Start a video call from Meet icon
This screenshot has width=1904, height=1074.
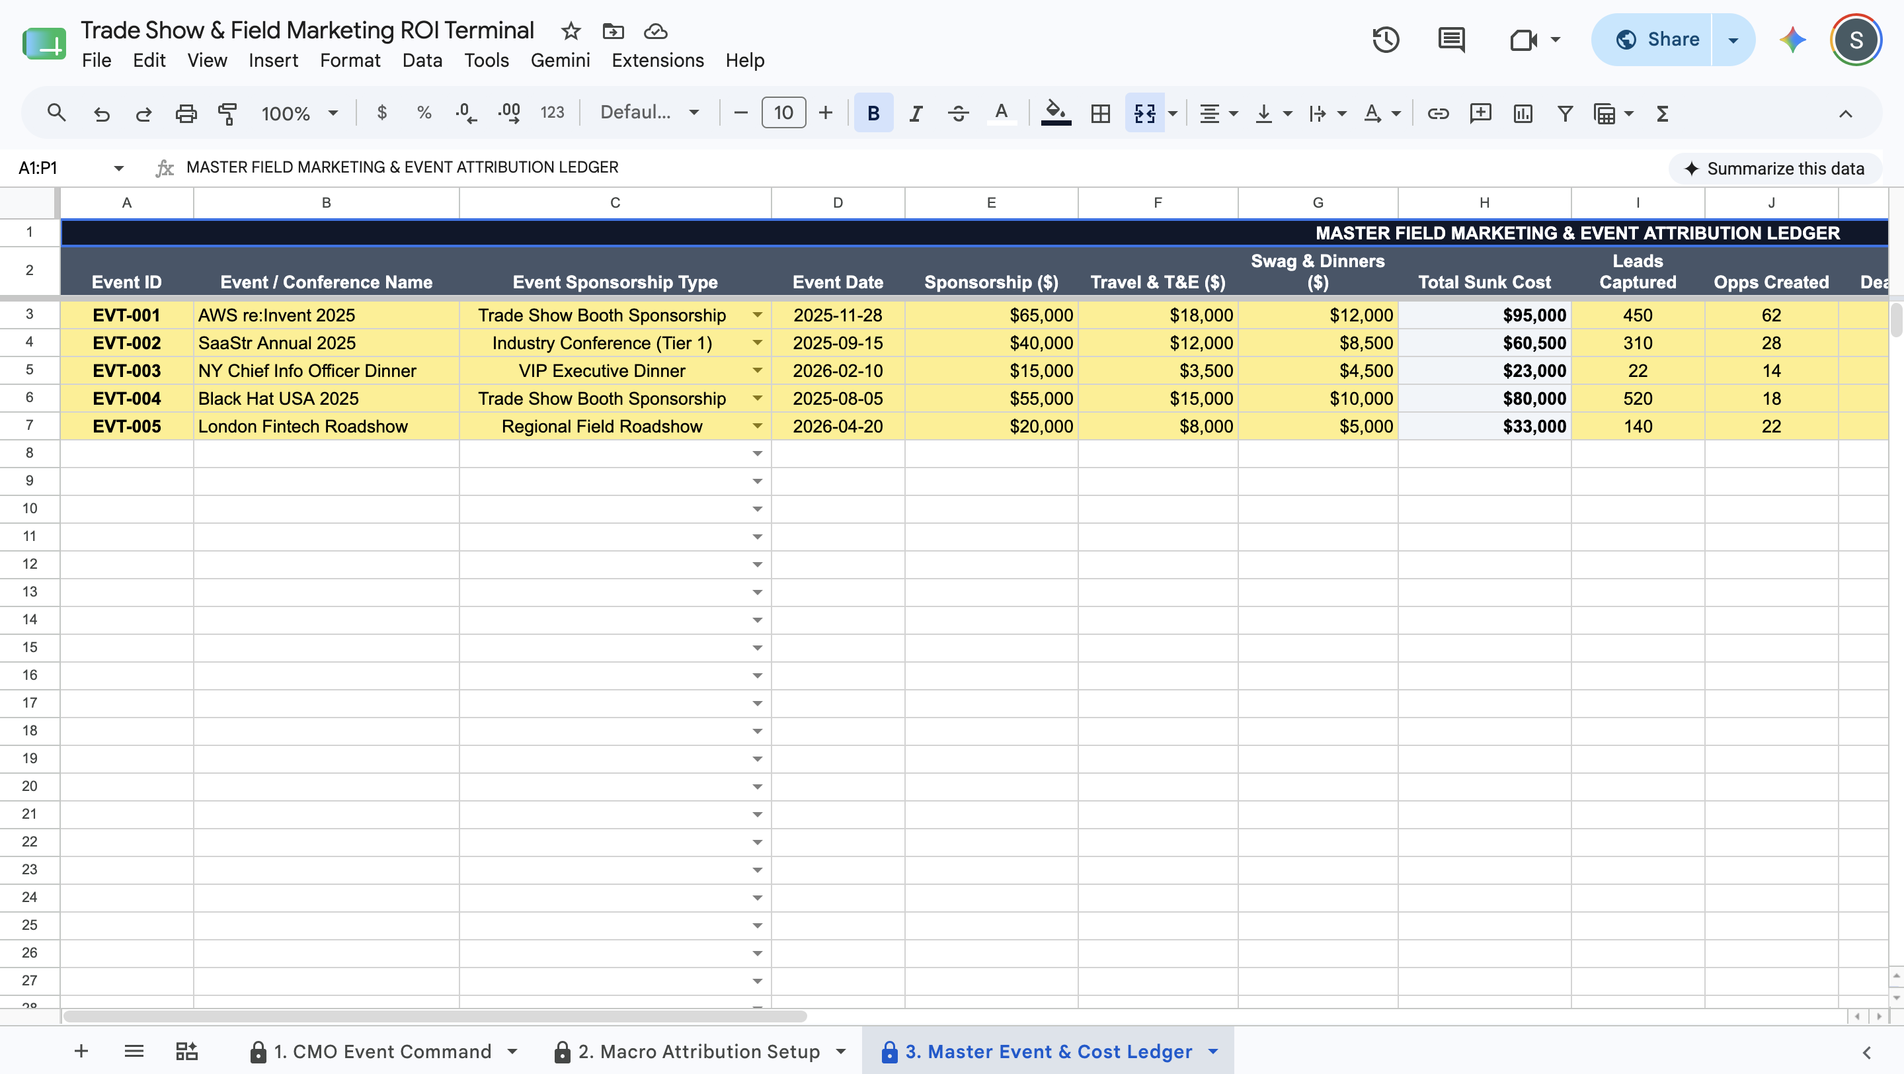[1523, 39]
